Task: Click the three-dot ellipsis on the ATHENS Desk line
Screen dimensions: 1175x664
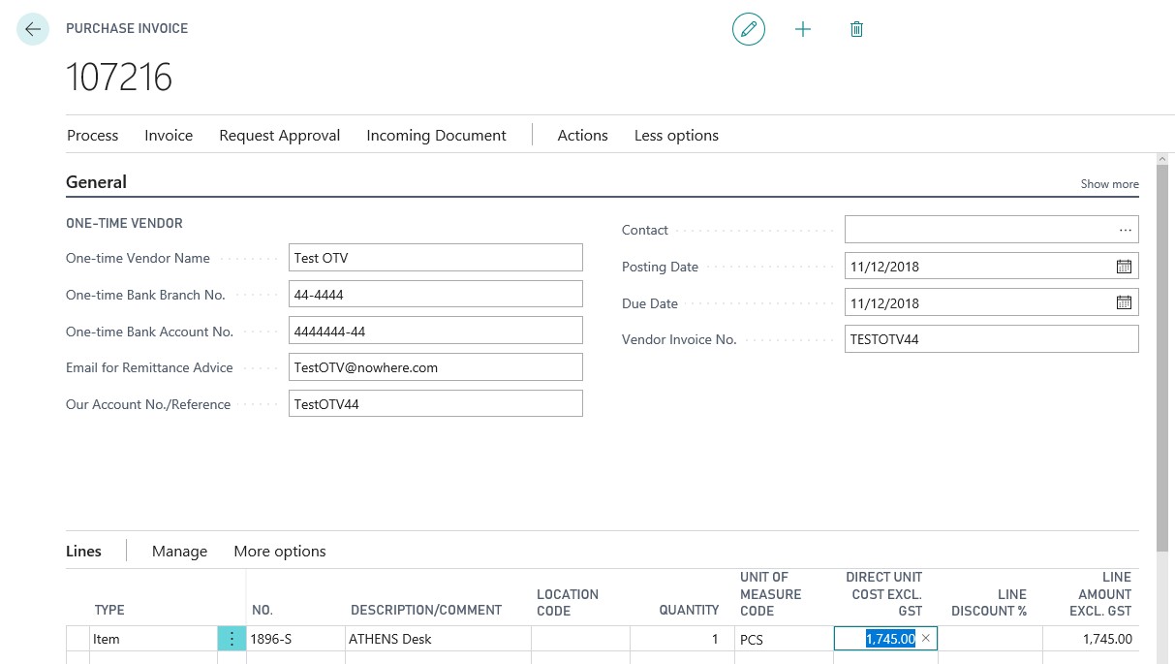Action: coord(231,639)
